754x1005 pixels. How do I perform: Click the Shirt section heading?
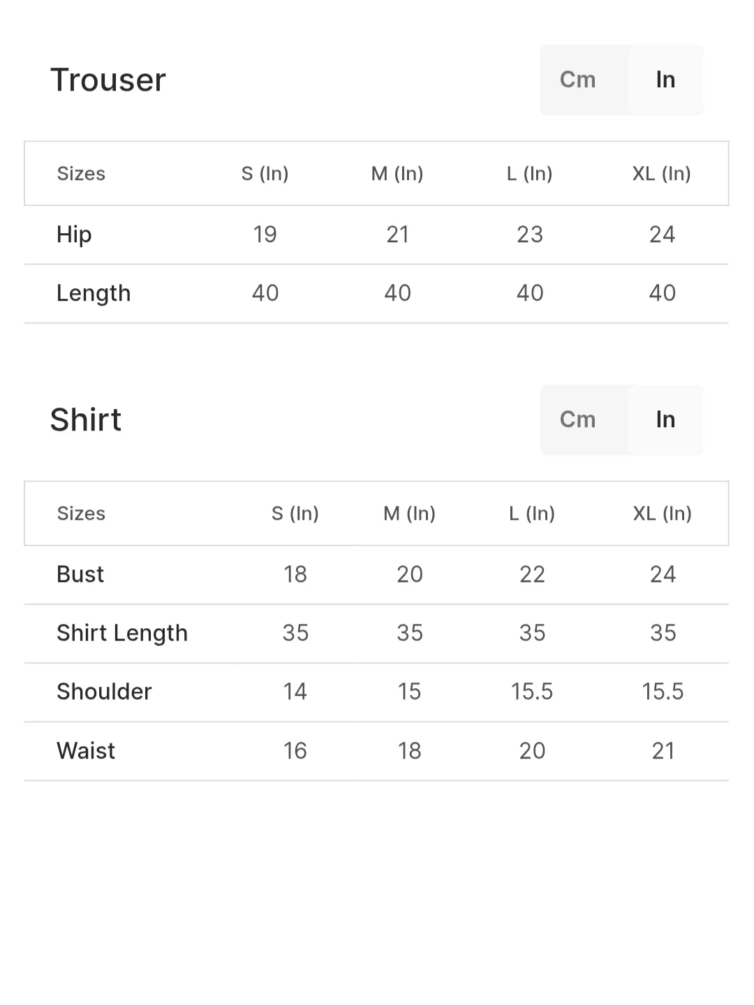(x=86, y=419)
